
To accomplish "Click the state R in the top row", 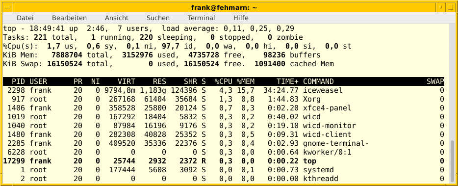I will click(x=204, y=161).
